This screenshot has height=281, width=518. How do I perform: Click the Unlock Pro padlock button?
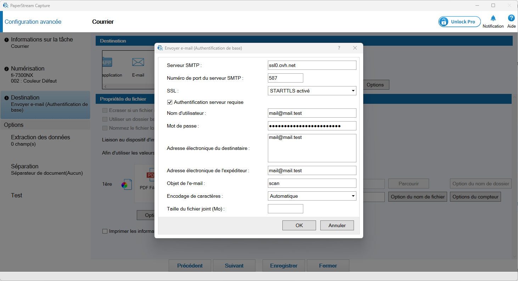tap(460, 22)
